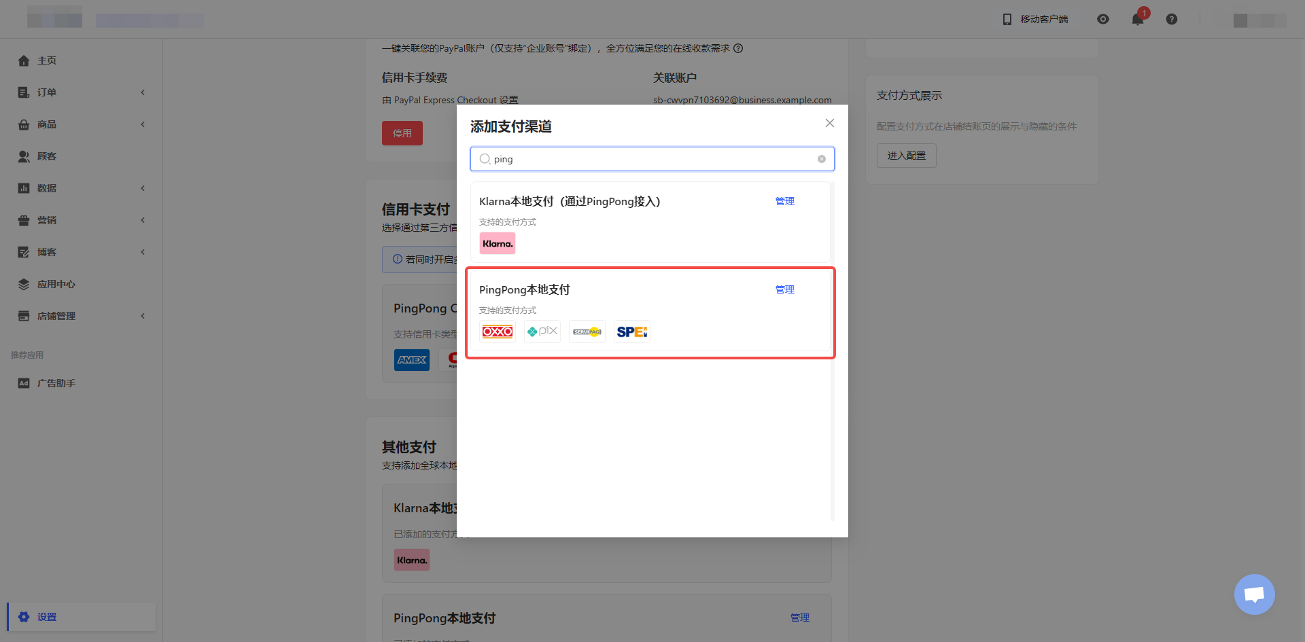The image size is (1305, 642).
Task: Click the Klarna logo in dialog
Action: point(498,243)
